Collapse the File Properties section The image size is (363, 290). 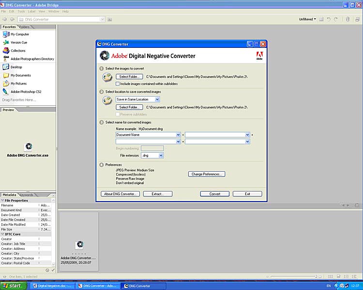click(x=2, y=200)
